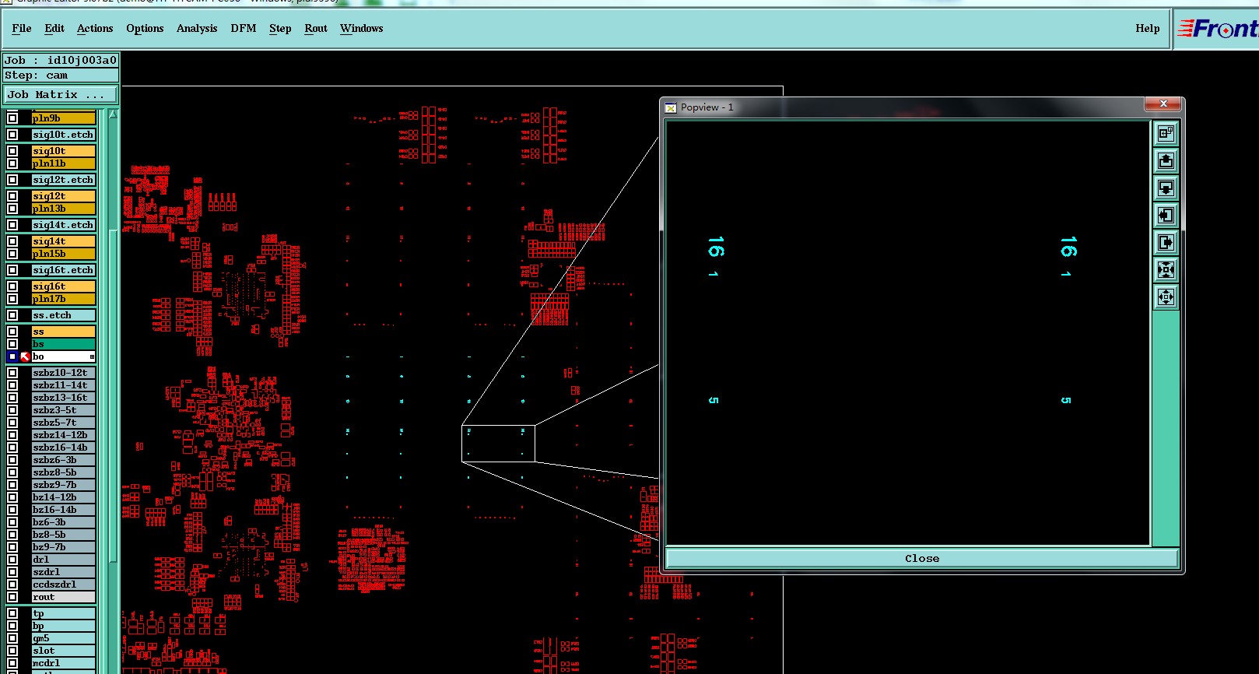Select the pln15b layer name
The width and height of the screenshot is (1259, 674).
(64, 254)
